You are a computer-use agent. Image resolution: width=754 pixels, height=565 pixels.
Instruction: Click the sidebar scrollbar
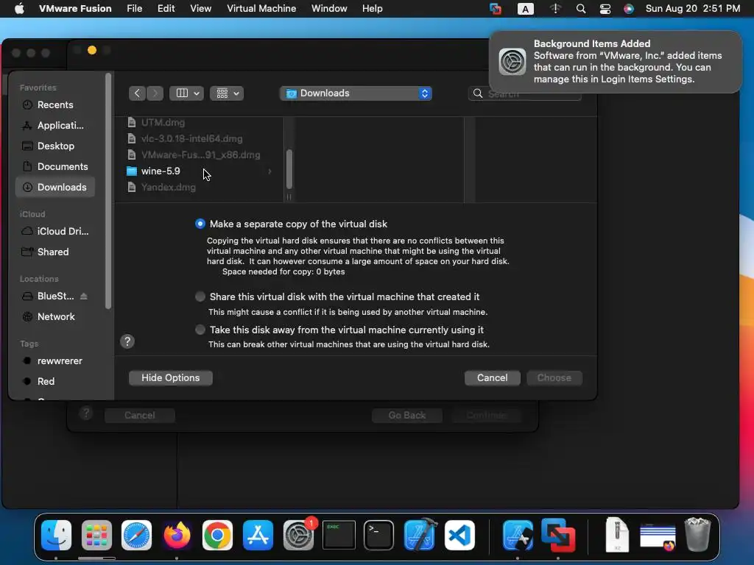coord(108,191)
